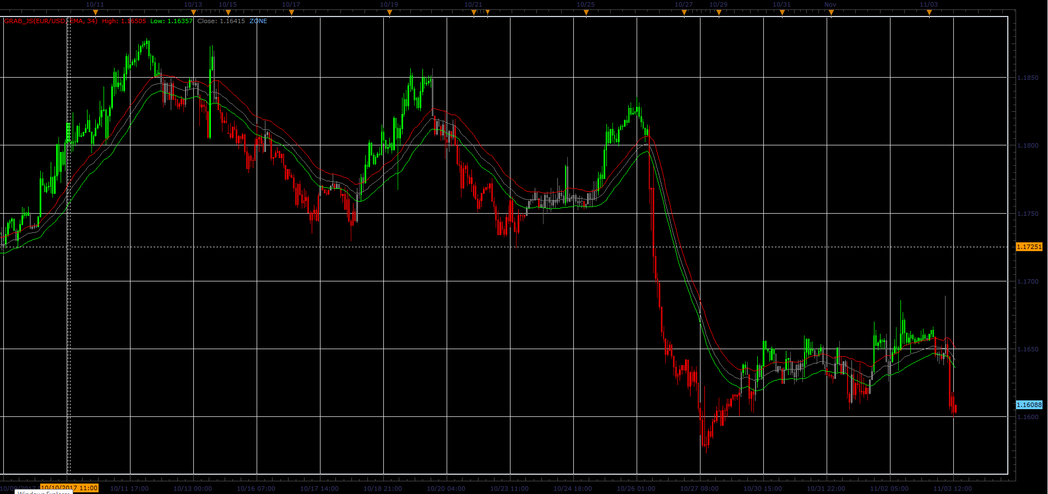The height and width of the screenshot is (494, 1048).
Task: Click the 1.1700 price axis label
Action: (x=1028, y=281)
